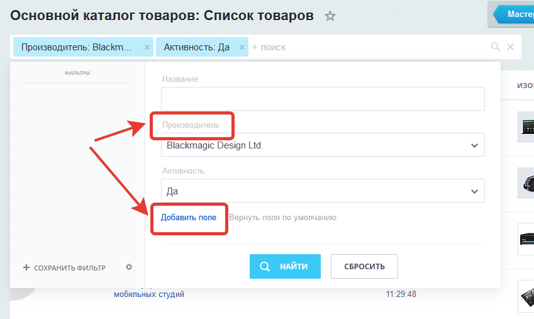Open the мобильных студий product link
Screen dimensions: 534x319
[149, 294]
